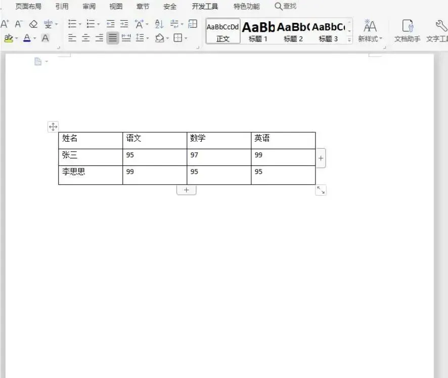Open the font group dialog launcher
Screen dimensions: 448x378
coord(59,48)
